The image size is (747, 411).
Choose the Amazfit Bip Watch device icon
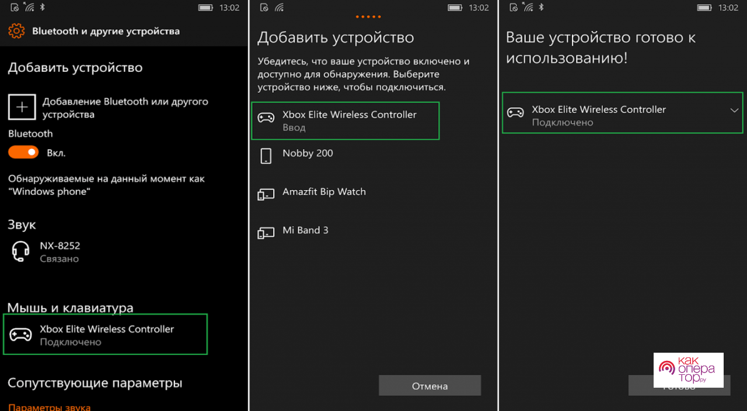266,194
